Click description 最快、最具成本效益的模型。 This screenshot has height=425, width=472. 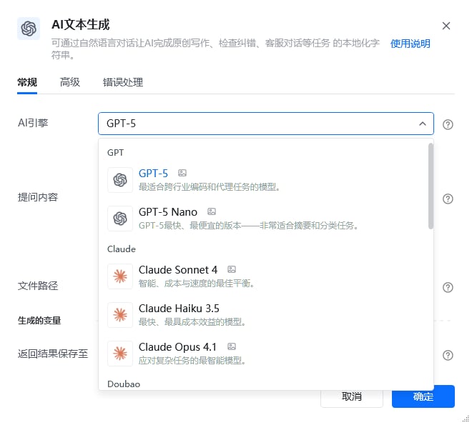tap(192, 322)
